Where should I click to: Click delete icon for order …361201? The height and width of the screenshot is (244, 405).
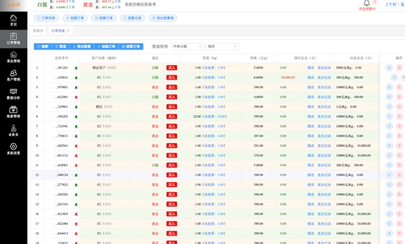[399, 68]
